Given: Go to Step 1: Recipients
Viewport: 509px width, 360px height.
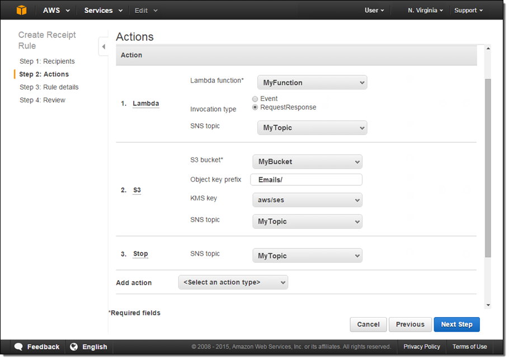Looking at the screenshot, I should coord(47,61).
